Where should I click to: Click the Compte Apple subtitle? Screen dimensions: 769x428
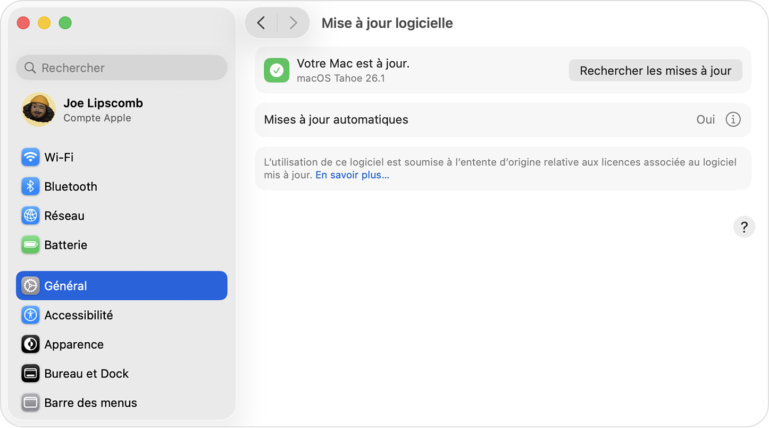[x=97, y=118]
